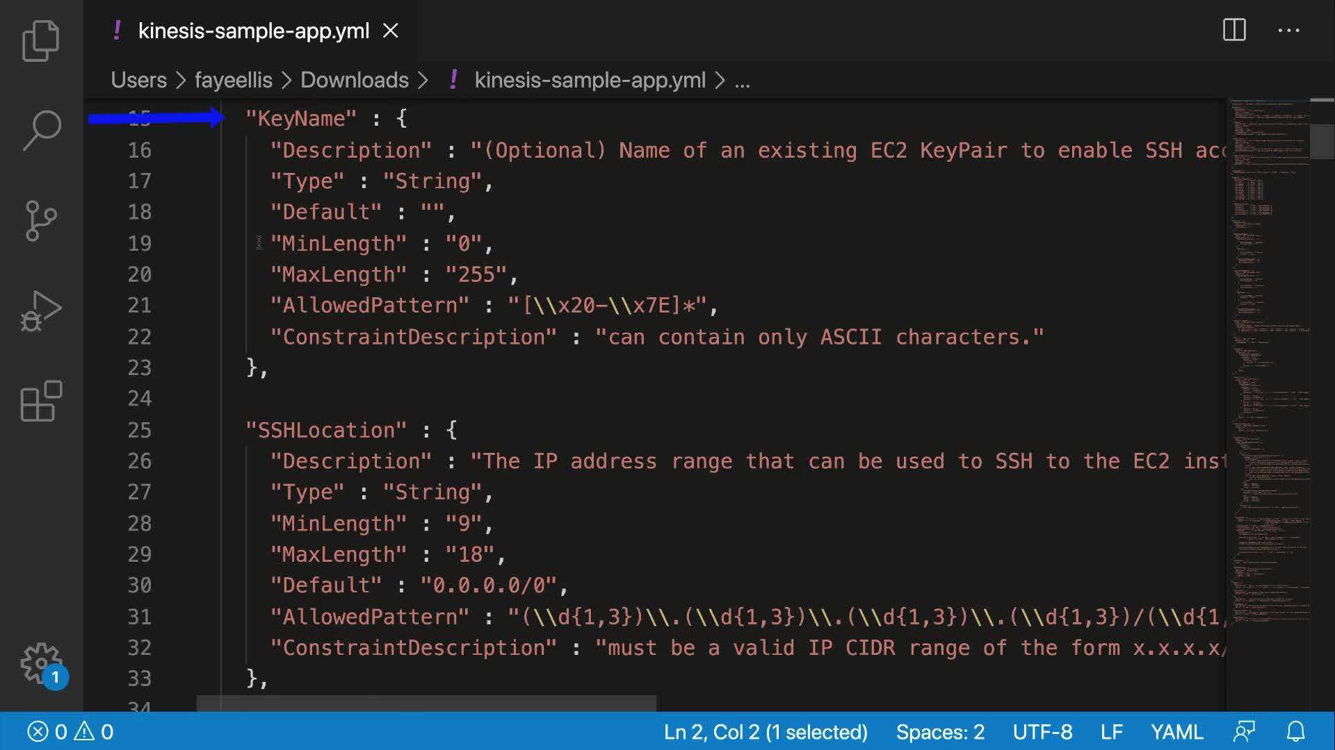The width and height of the screenshot is (1335, 750).
Task: Change indentation via Spaces: 2
Action: click(x=940, y=731)
